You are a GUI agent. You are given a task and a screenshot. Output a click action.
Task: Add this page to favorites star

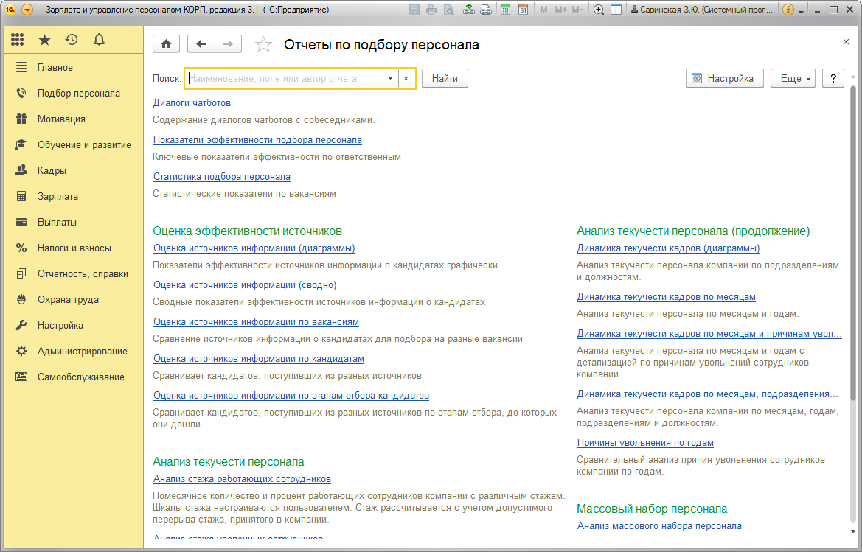263,44
